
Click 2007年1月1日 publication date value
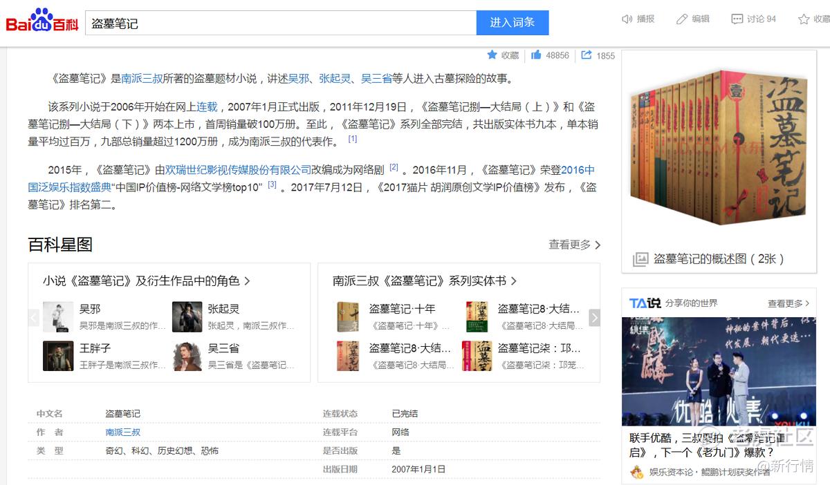click(x=419, y=469)
